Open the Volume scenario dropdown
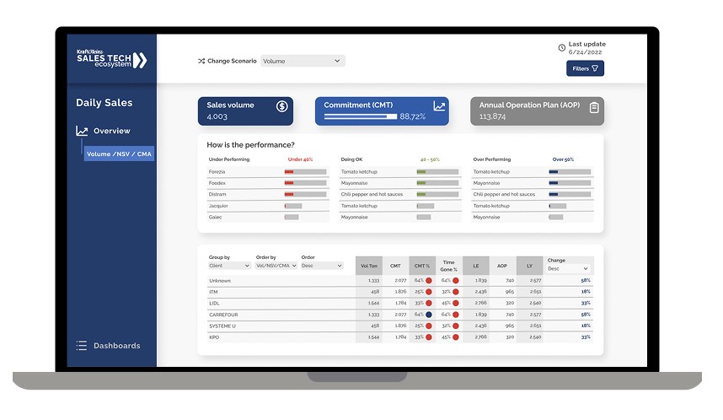Screen dimensions: 723x420 303,61
